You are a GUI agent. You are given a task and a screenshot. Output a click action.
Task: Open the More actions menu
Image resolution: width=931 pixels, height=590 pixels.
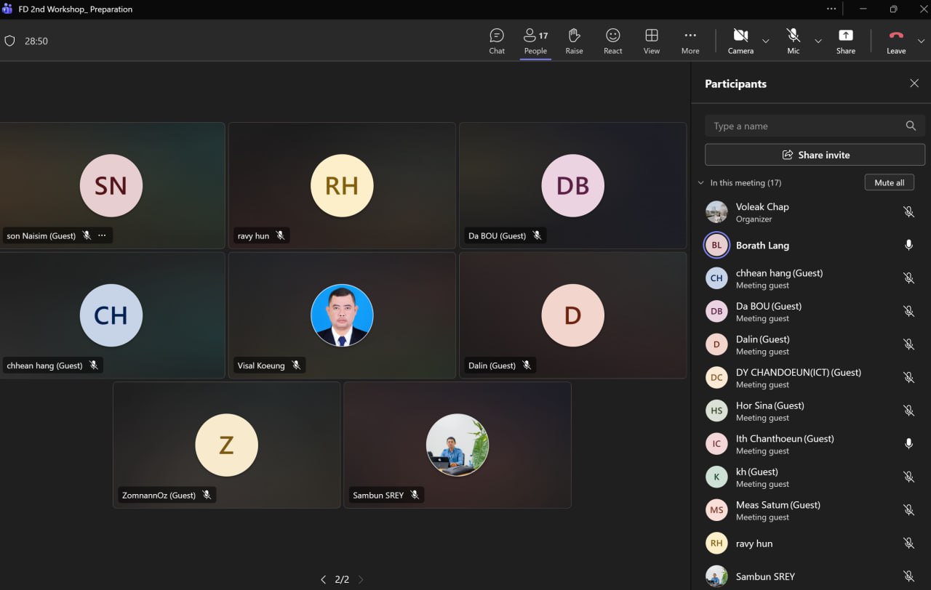point(690,41)
